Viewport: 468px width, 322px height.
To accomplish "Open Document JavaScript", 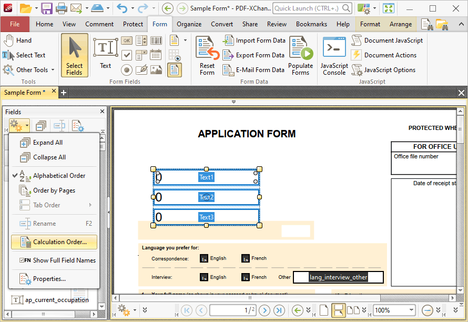I will pyautogui.click(x=387, y=41).
